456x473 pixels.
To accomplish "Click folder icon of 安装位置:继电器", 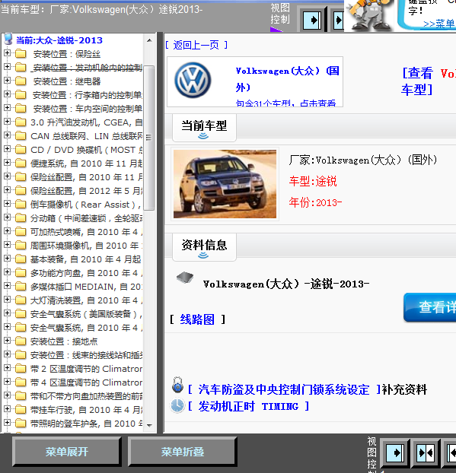I will 21,81.
